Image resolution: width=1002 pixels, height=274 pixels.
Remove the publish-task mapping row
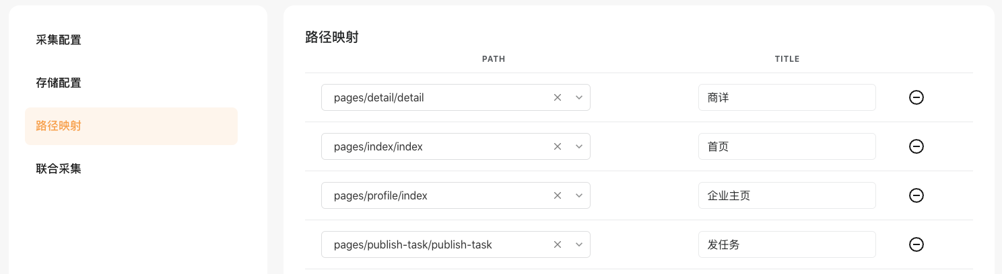916,244
